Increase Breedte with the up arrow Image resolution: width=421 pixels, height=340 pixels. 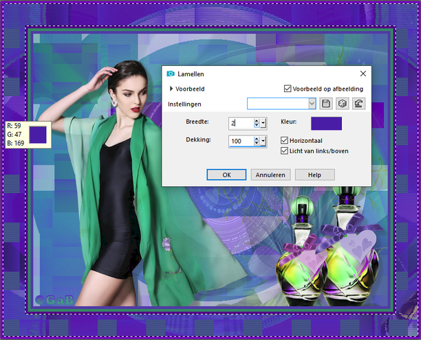pos(257,121)
